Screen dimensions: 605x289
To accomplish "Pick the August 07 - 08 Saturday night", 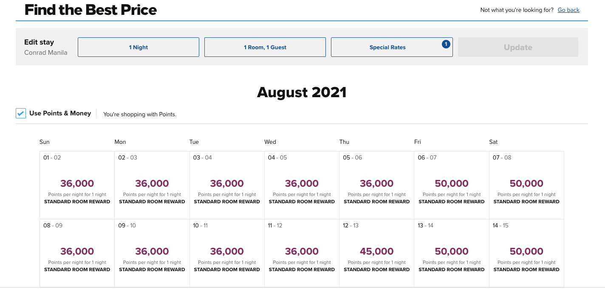I will point(526,185).
